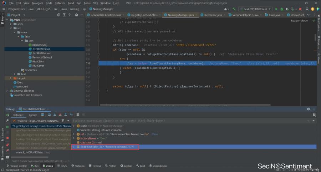Click the Build hammer icon
Image resolution: width=321 pixels, height=172 pixels.
tap(234, 9)
